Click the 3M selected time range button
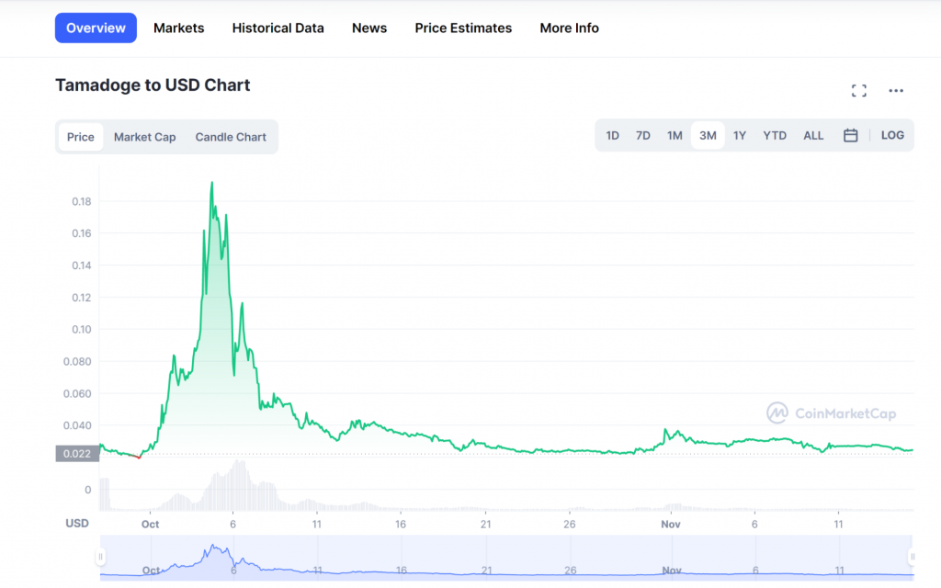 pyautogui.click(x=708, y=134)
